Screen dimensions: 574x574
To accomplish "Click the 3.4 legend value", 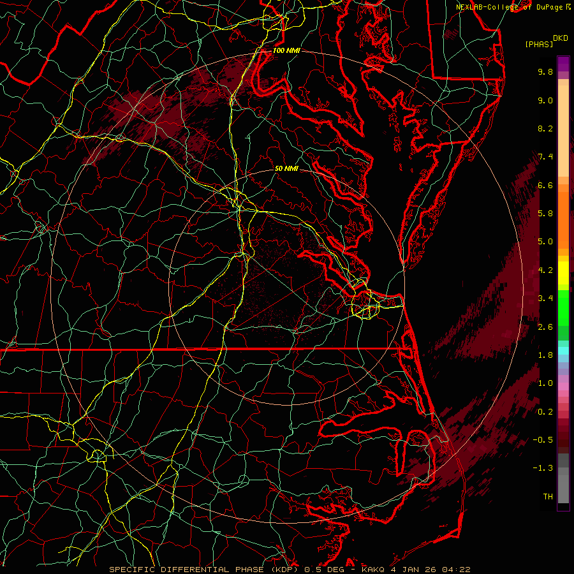I will pyautogui.click(x=545, y=298).
